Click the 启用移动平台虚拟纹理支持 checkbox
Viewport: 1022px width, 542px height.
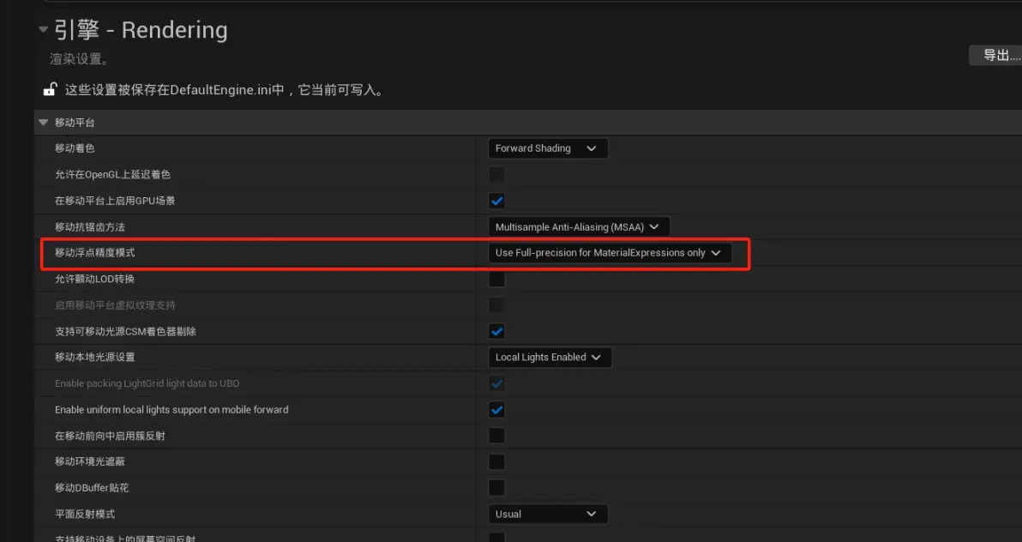point(496,305)
